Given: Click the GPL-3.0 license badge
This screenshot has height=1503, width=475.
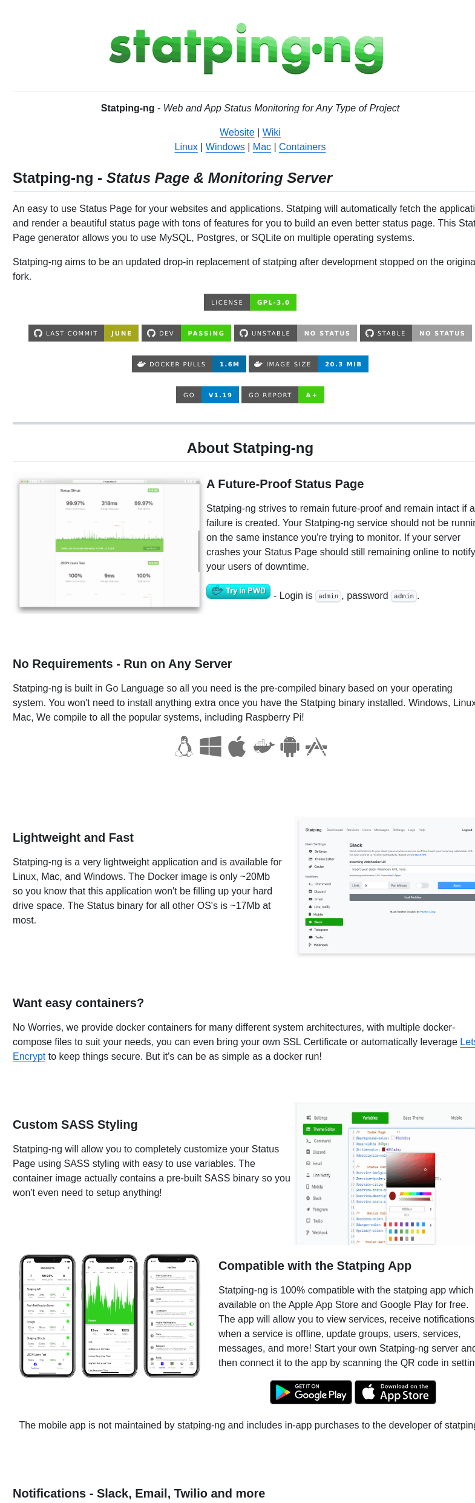Looking at the screenshot, I should pos(250,302).
